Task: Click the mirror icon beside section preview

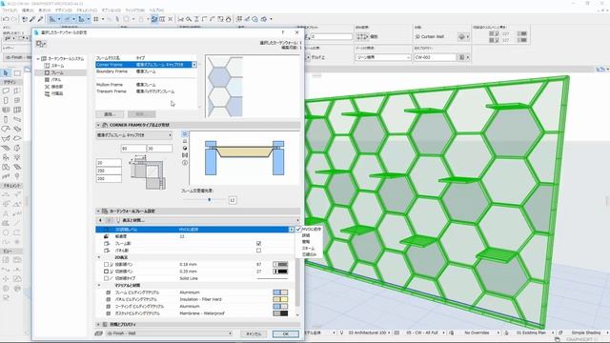Action: coord(185,155)
